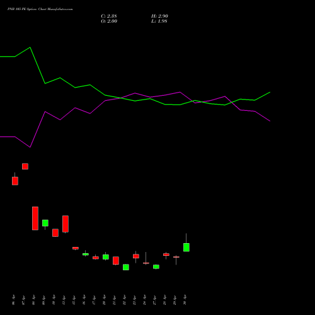Select the 22 Apr date label
Screen dimensions: 315x315
pyautogui.click(x=125, y=300)
